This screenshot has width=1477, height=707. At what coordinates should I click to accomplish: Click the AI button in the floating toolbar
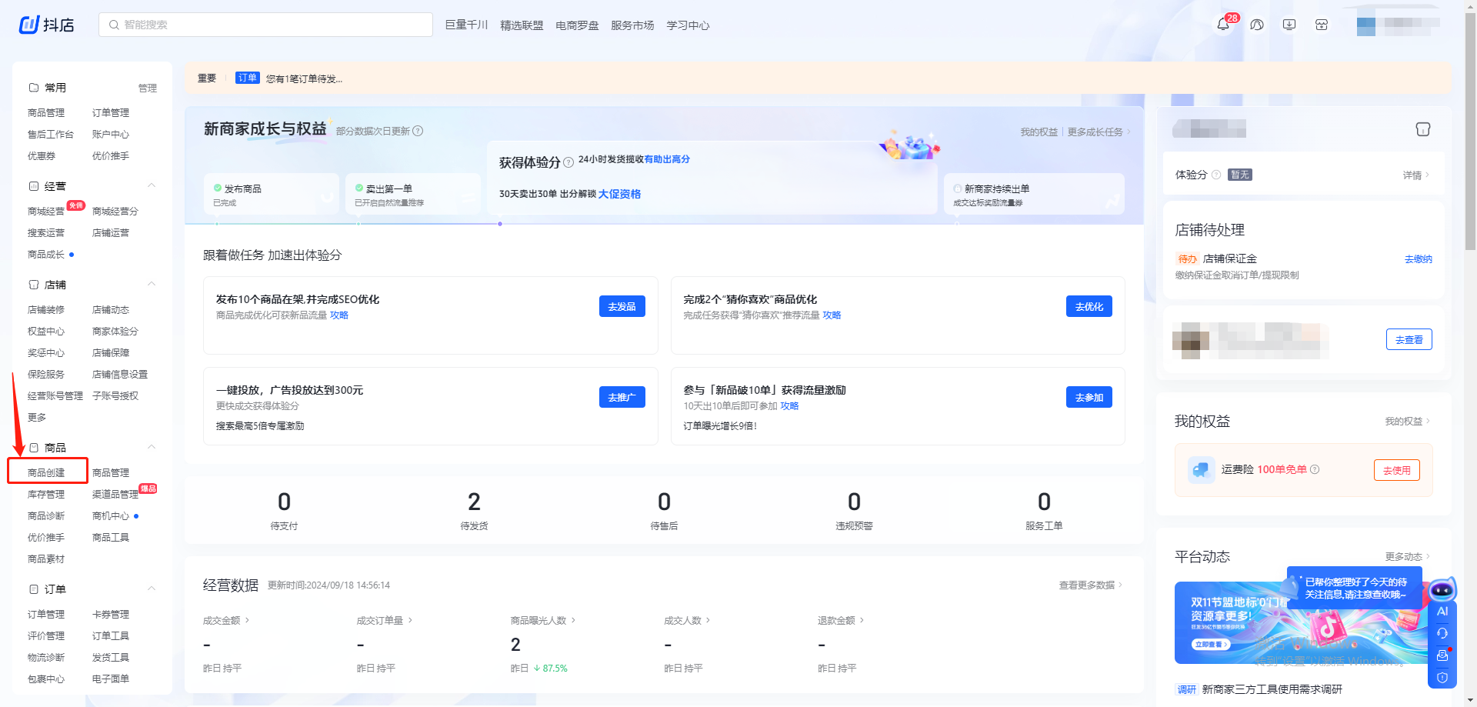1442,612
